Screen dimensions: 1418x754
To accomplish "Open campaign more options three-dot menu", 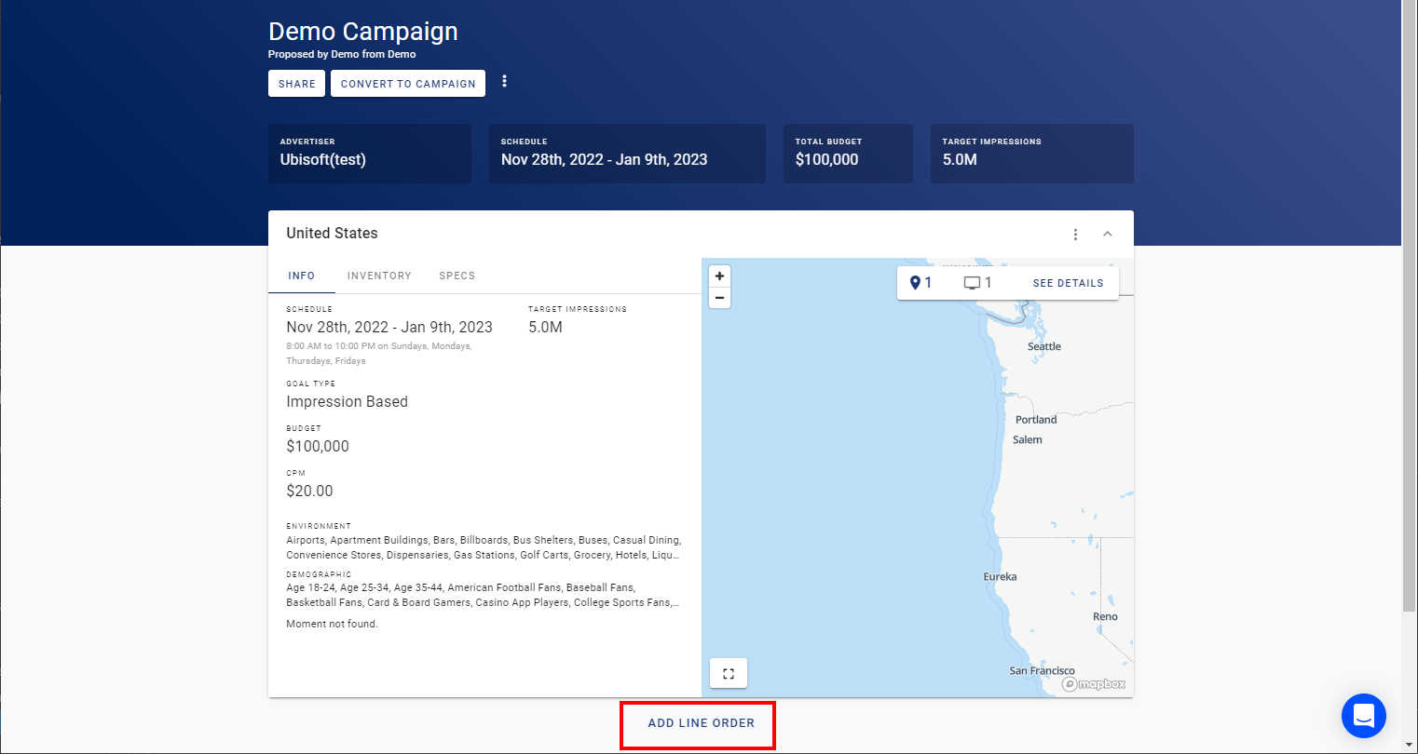I will pos(504,82).
